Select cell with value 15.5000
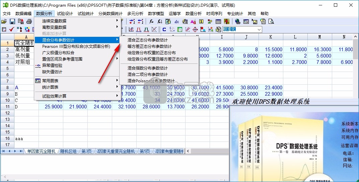359x182 pixels. coord(271,50)
